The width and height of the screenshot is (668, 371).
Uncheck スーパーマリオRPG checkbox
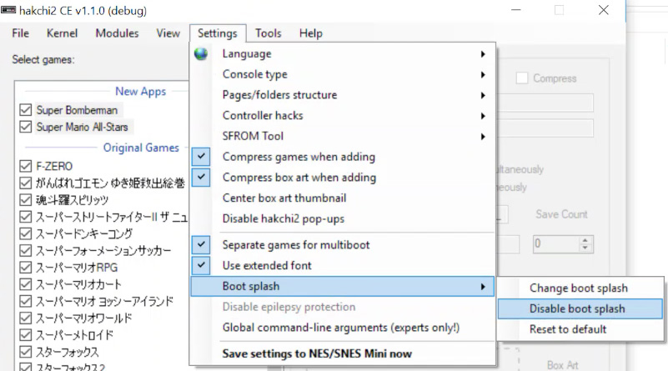pos(26,268)
